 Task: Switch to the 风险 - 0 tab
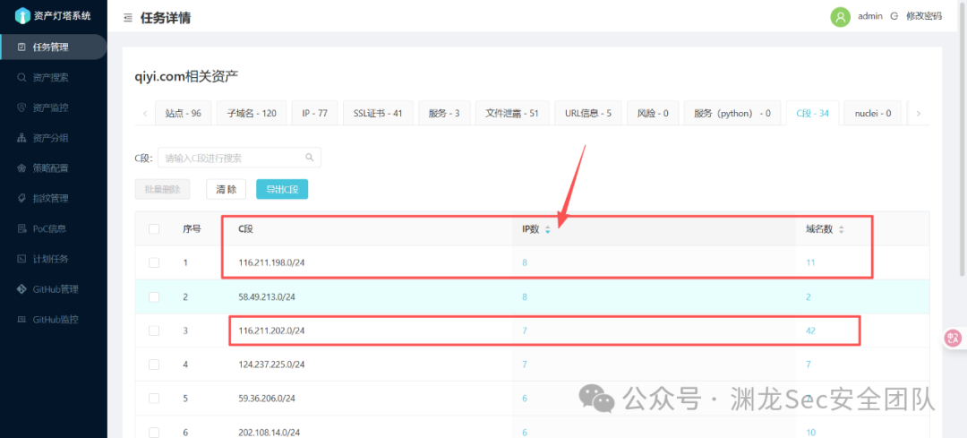[x=654, y=113]
